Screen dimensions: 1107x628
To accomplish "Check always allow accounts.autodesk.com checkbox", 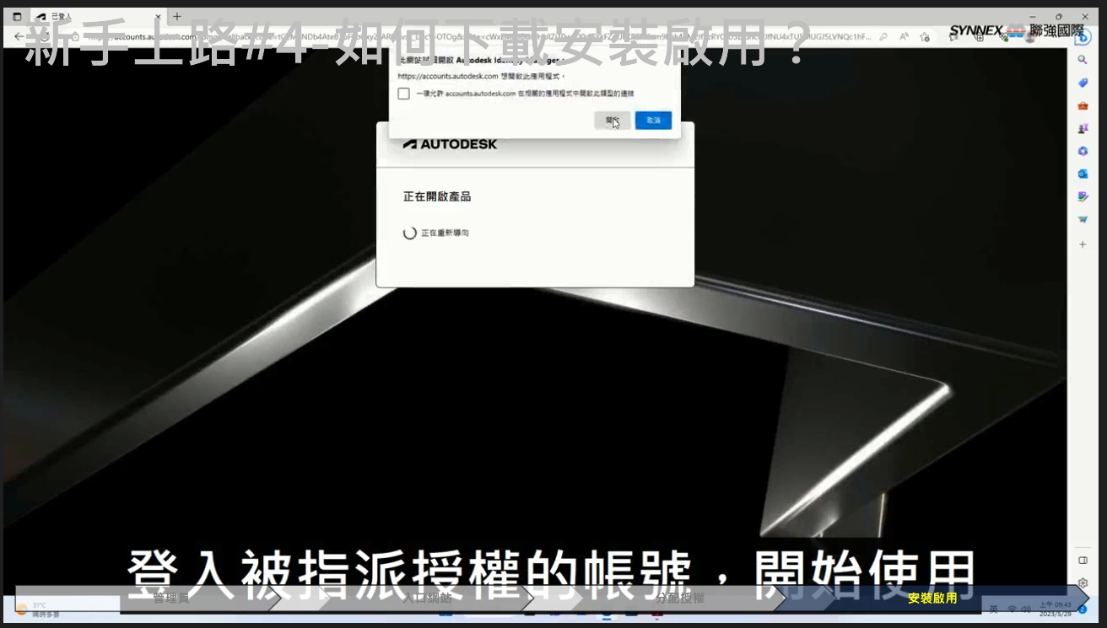I will (x=403, y=94).
